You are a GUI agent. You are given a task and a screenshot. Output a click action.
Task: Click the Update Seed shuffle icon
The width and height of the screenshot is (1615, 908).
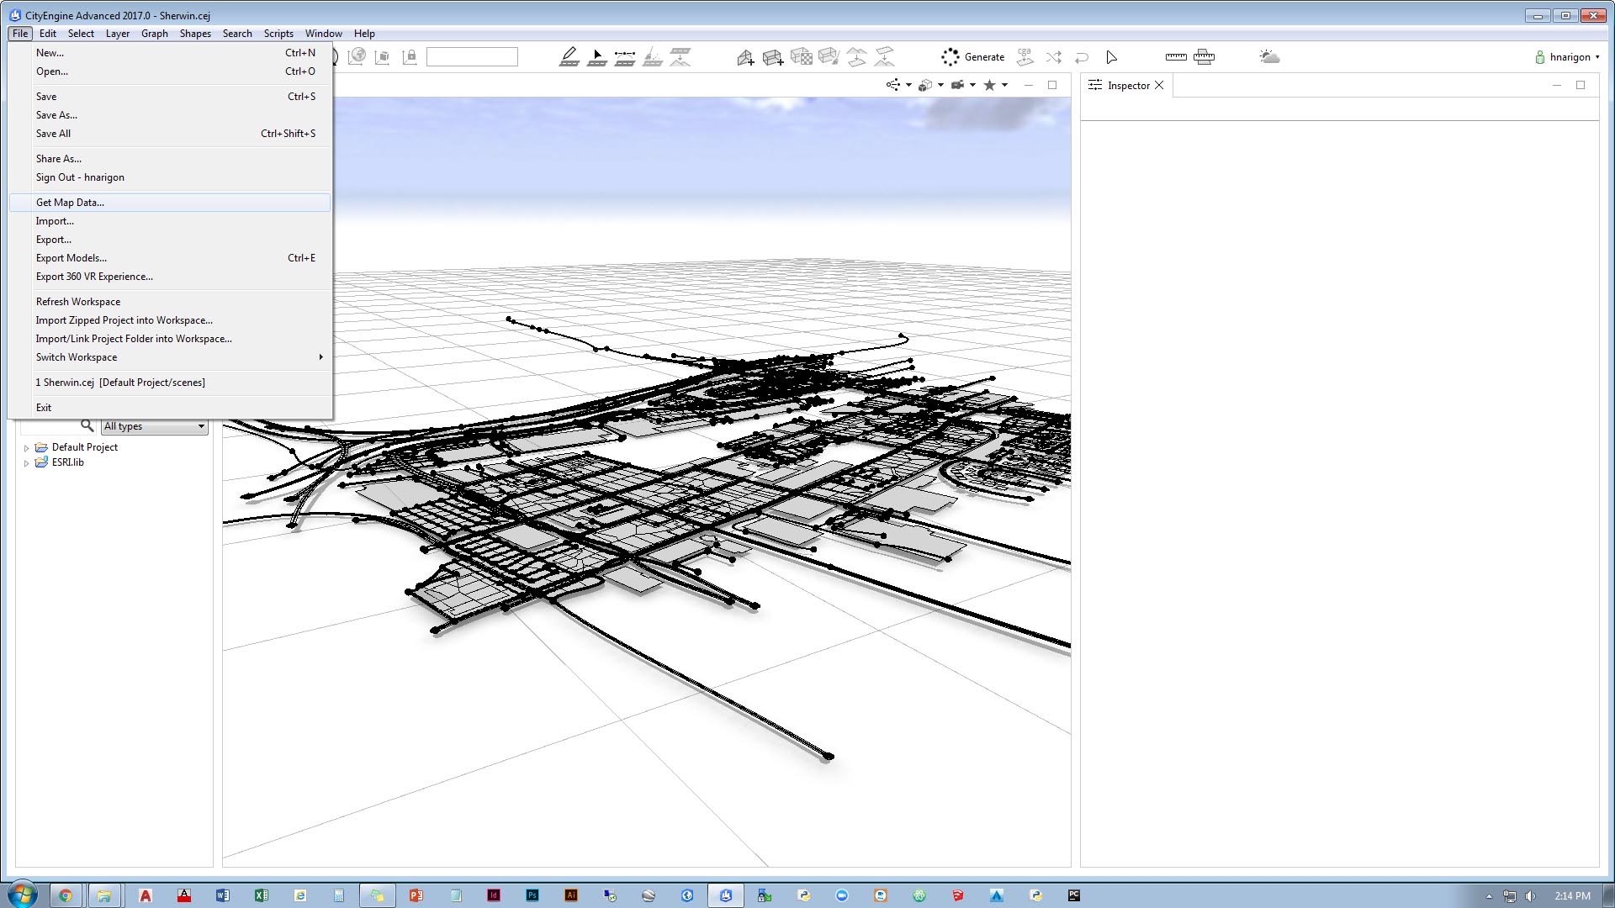click(x=1053, y=57)
